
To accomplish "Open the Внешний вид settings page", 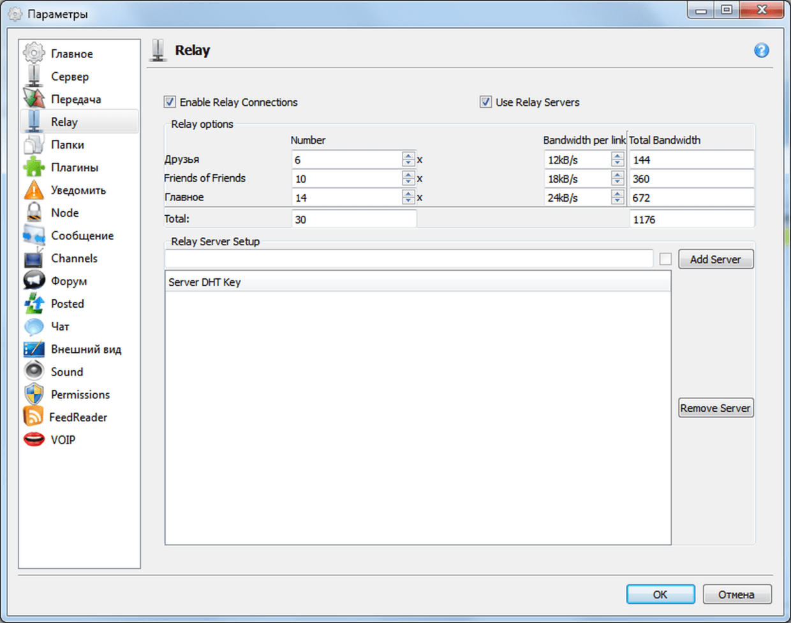I will 85,349.
